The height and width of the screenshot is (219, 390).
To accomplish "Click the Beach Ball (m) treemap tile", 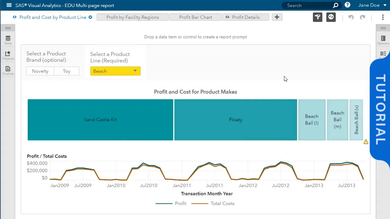I will [337, 120].
